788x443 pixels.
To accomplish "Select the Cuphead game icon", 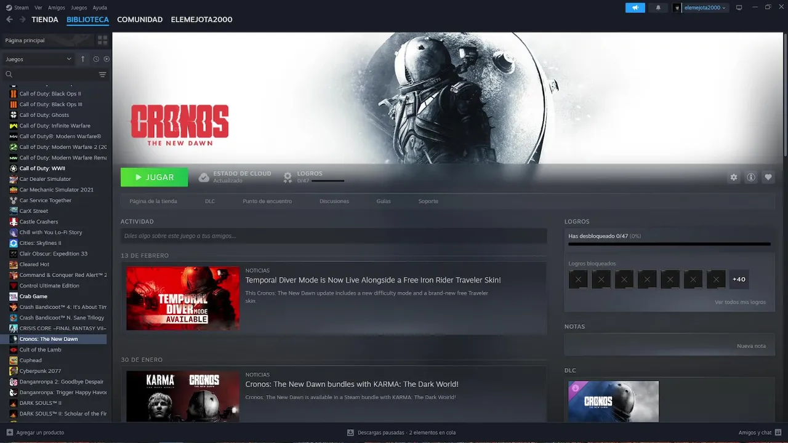I will (14, 361).
